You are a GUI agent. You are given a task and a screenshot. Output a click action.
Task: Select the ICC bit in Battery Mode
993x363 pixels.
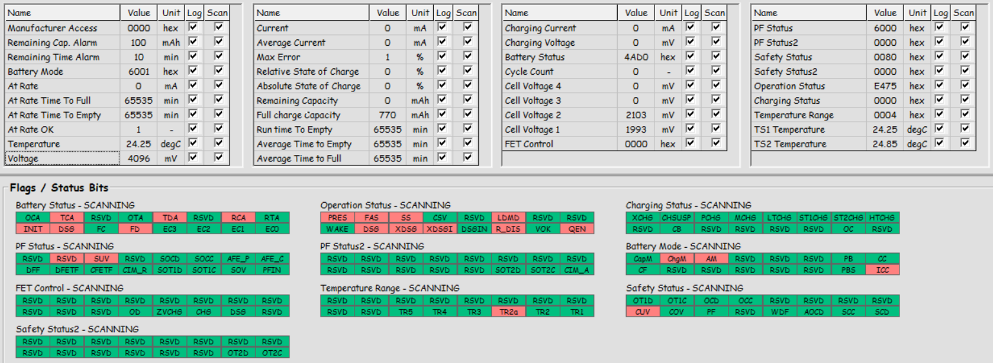click(882, 270)
